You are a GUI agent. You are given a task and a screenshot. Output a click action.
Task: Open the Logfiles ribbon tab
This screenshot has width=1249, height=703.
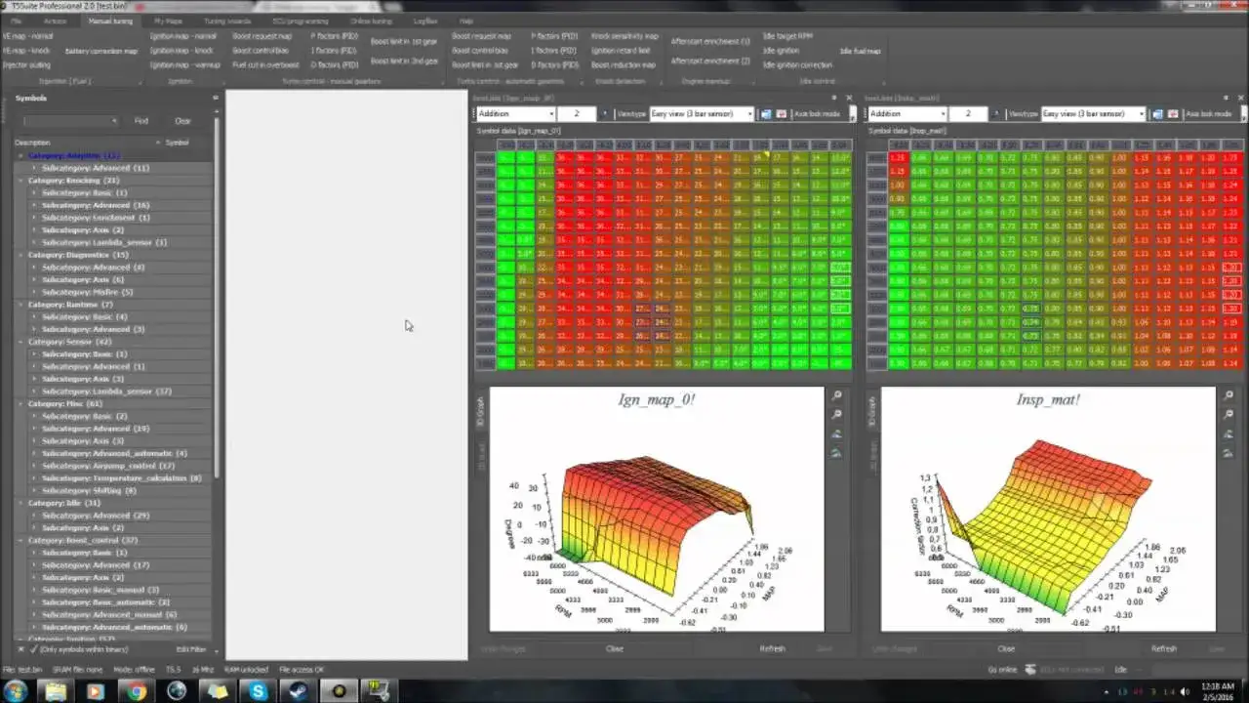click(x=424, y=21)
